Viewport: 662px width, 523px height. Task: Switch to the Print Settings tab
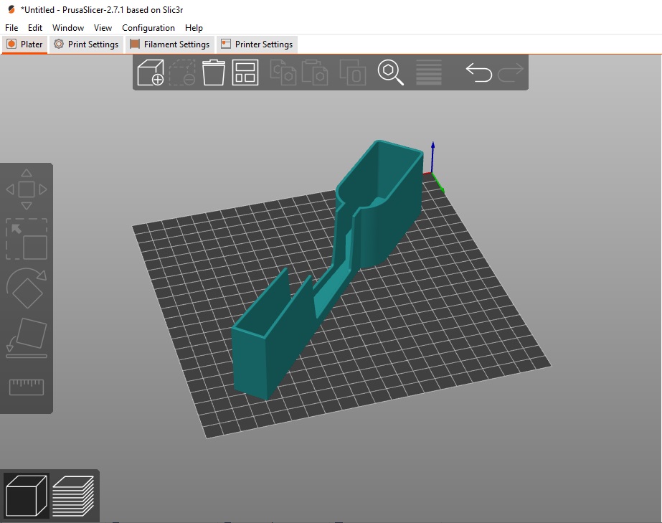point(86,44)
